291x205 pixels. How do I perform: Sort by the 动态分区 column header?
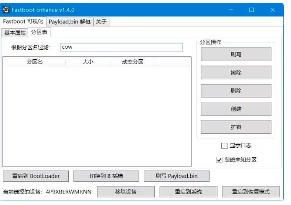point(132,62)
